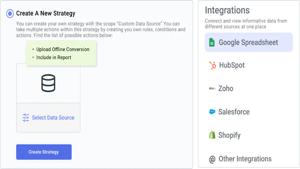Click the Include in Report bullet item
The height and width of the screenshot is (169, 300).
pos(54,57)
